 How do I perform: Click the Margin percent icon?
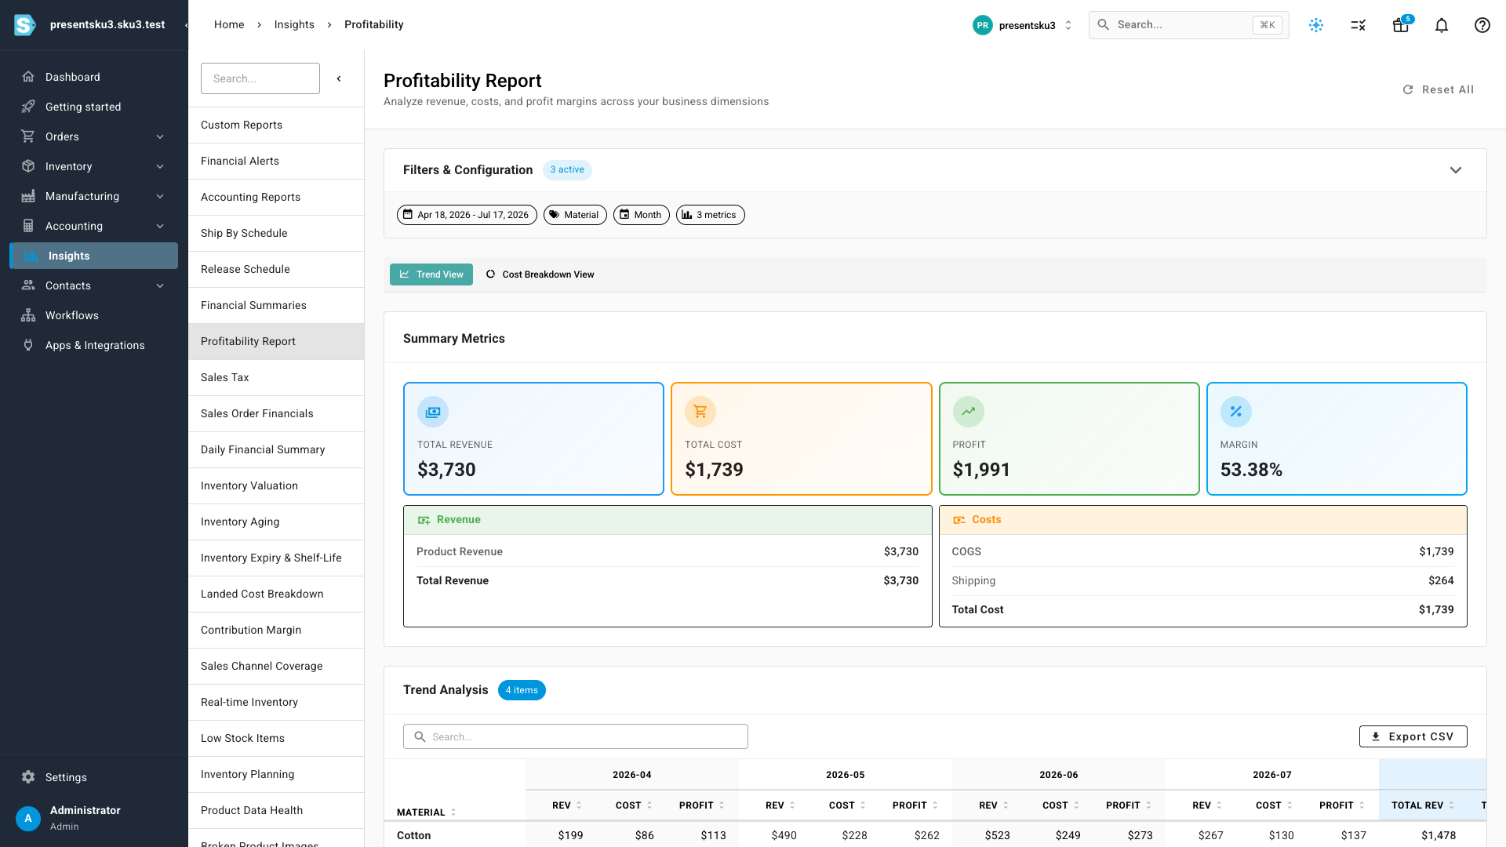click(1236, 412)
